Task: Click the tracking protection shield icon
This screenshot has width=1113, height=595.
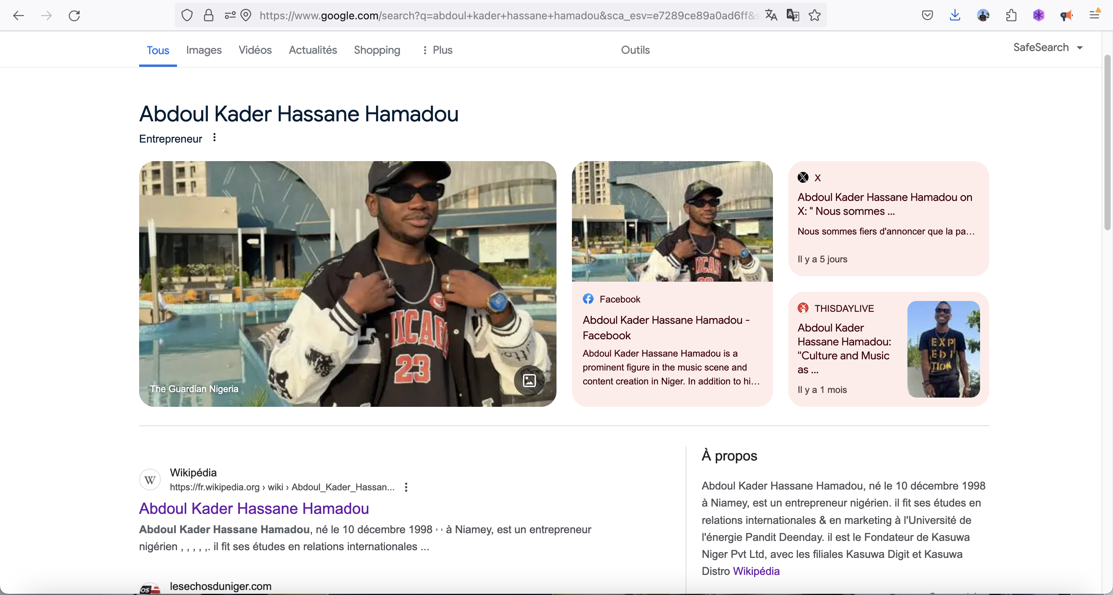Action: coord(187,15)
